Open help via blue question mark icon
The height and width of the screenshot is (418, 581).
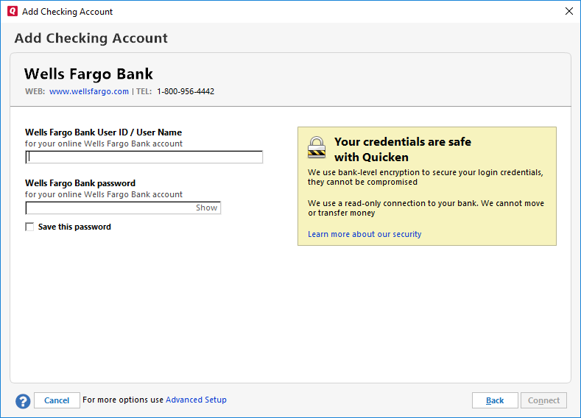[23, 401]
